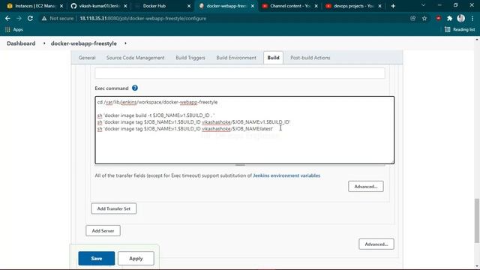Click the Add Server button
This screenshot has height=270, width=480.
coord(103,231)
